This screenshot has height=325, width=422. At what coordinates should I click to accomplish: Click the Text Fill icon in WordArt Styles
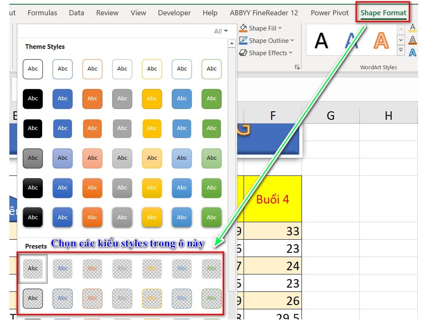[412, 28]
